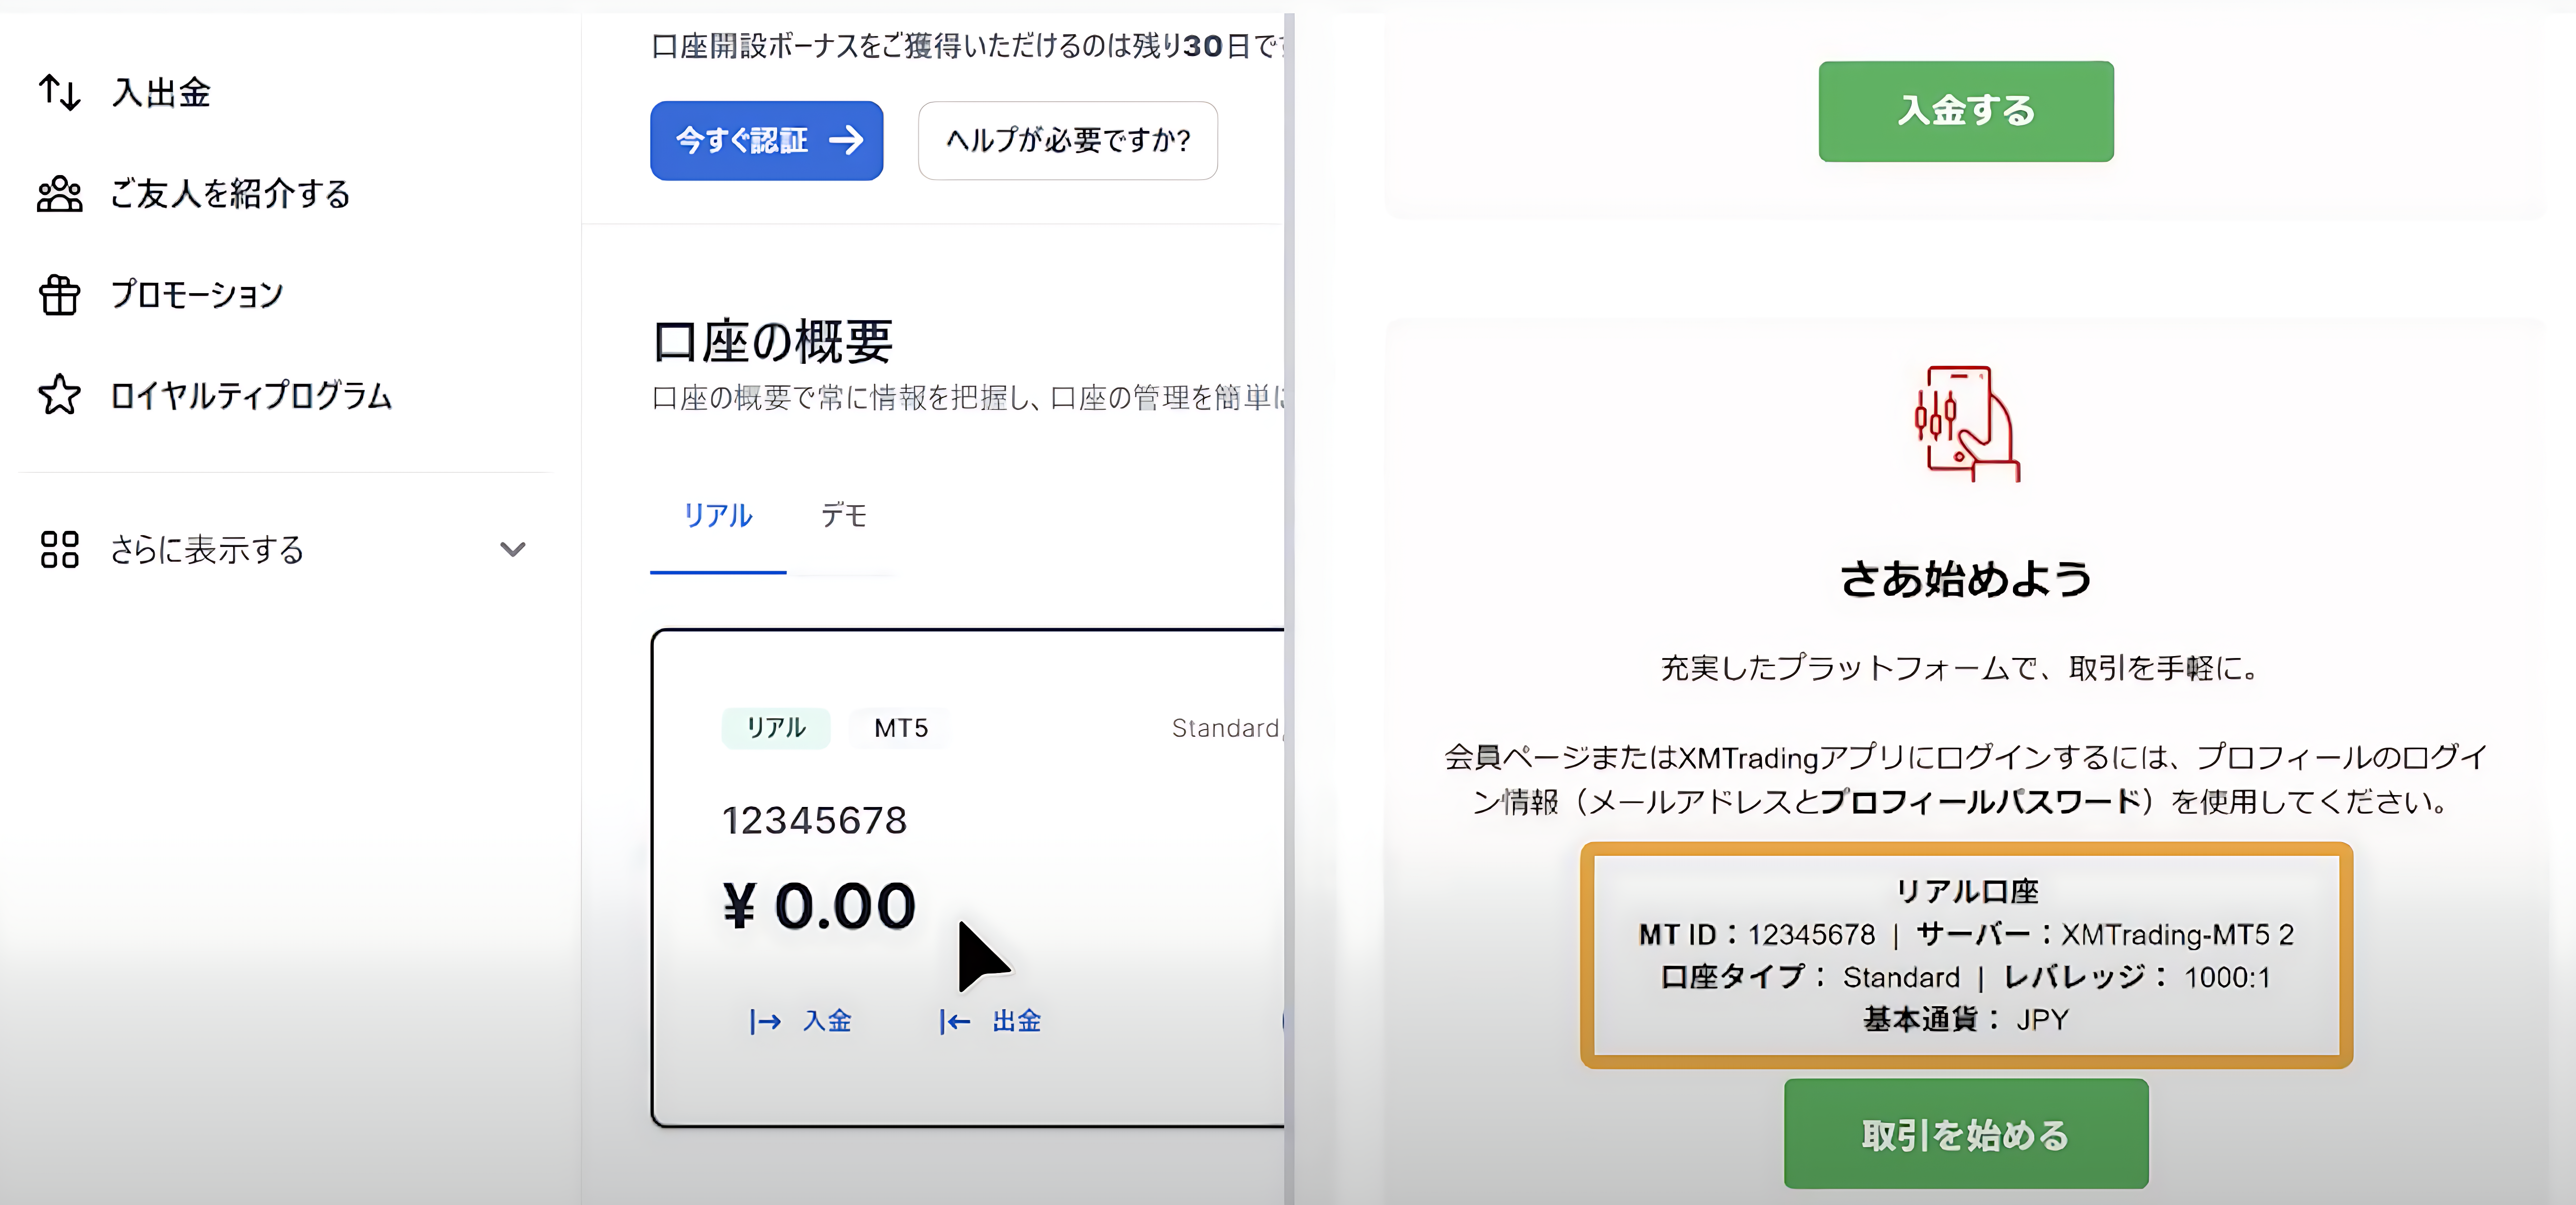Screen dimensions: 2576x1205
Task: Open プロモーション via the gift icon
Action: click(60, 294)
